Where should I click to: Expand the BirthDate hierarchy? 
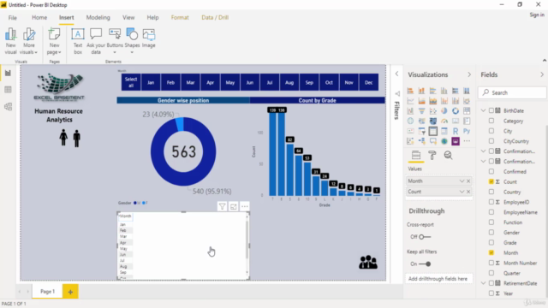click(483, 110)
